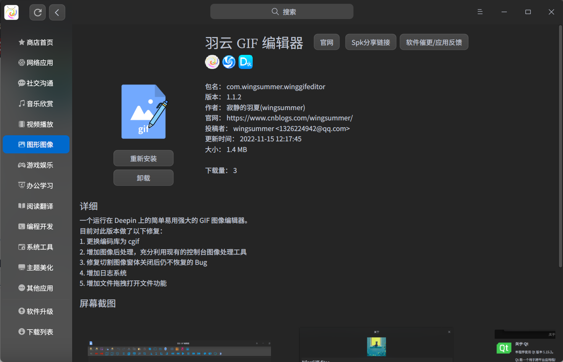Open the 办公学习 category
The image size is (563, 362).
(36, 186)
